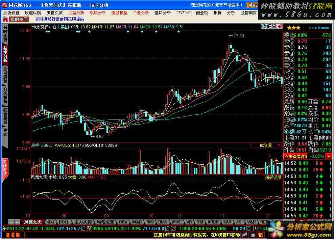Click the info diamond marker nearest the 12.53 peak
The image size is (335, 240).
(x=178, y=32)
